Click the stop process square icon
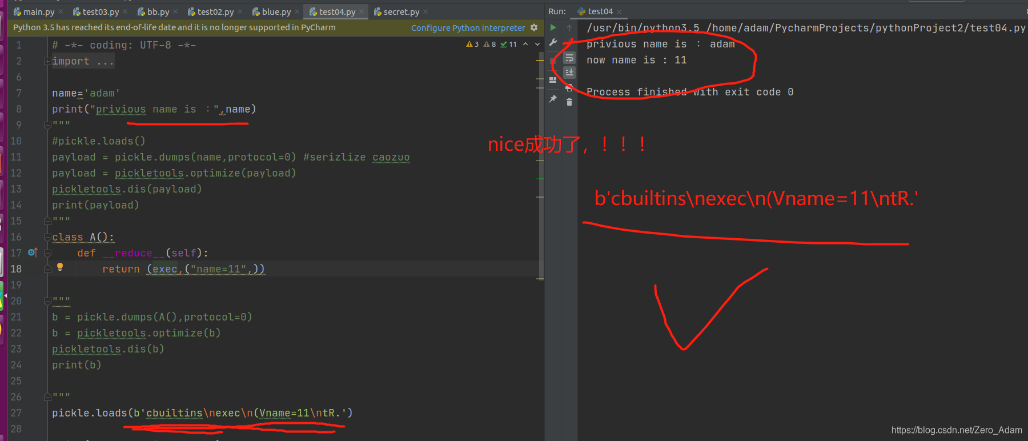This screenshot has height=441, width=1028. [x=553, y=61]
